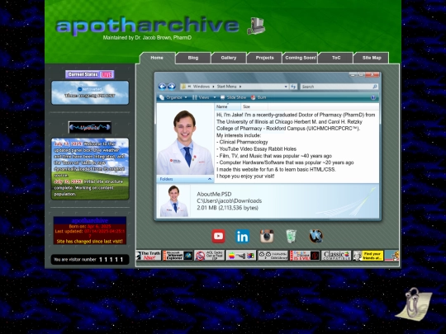Open the Site Map tab
446x334 pixels.
pos(372,58)
